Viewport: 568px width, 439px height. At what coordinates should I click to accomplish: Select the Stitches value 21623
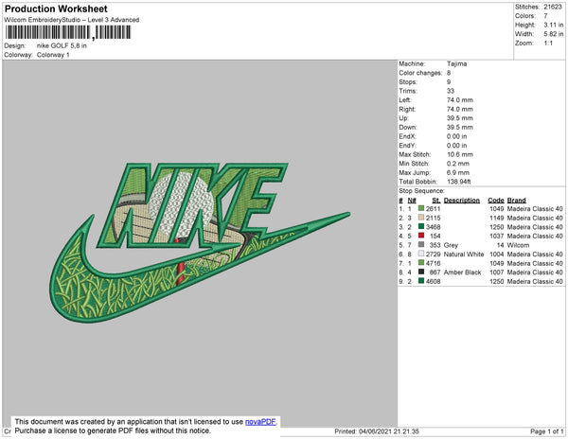553,7
